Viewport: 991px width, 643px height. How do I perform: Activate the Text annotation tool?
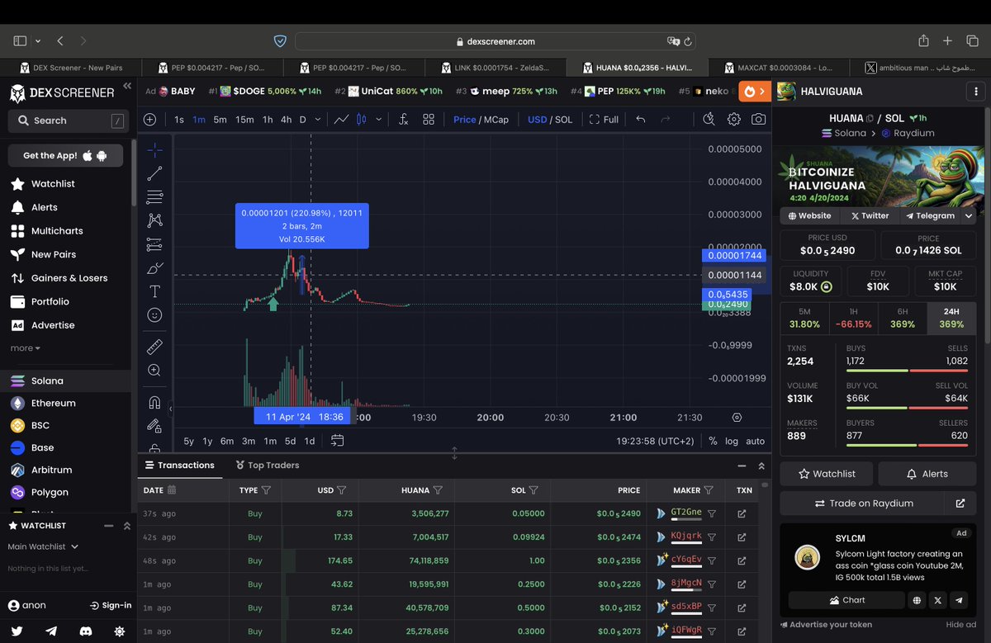(x=154, y=291)
